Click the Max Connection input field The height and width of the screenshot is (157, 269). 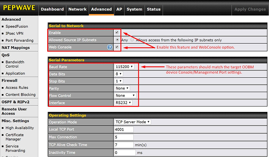tap(124, 137)
